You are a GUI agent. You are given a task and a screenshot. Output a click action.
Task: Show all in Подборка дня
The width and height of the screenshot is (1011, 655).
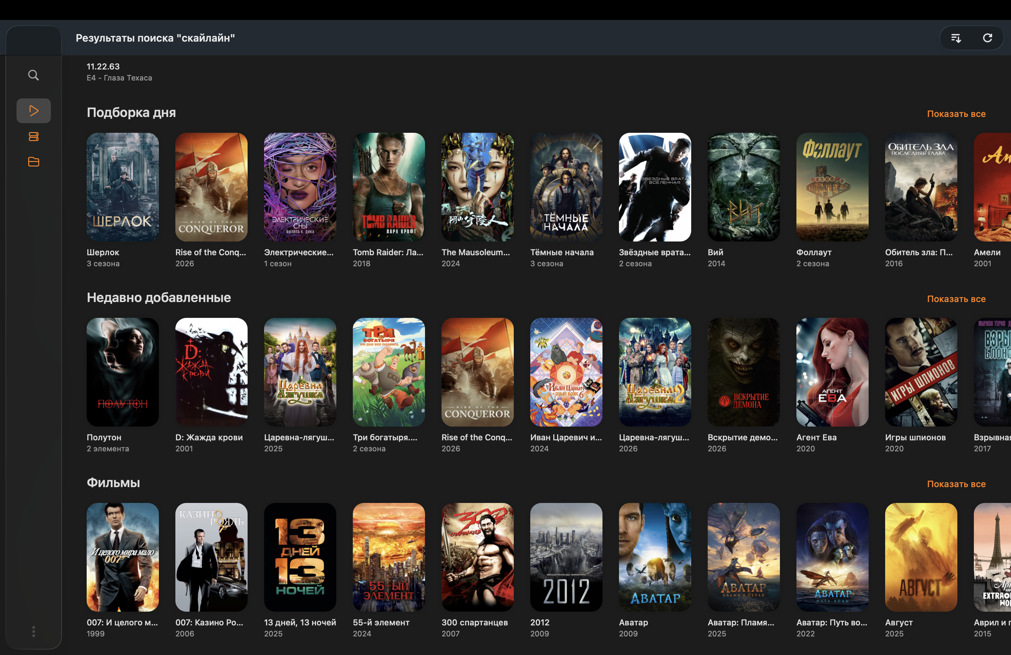(956, 114)
